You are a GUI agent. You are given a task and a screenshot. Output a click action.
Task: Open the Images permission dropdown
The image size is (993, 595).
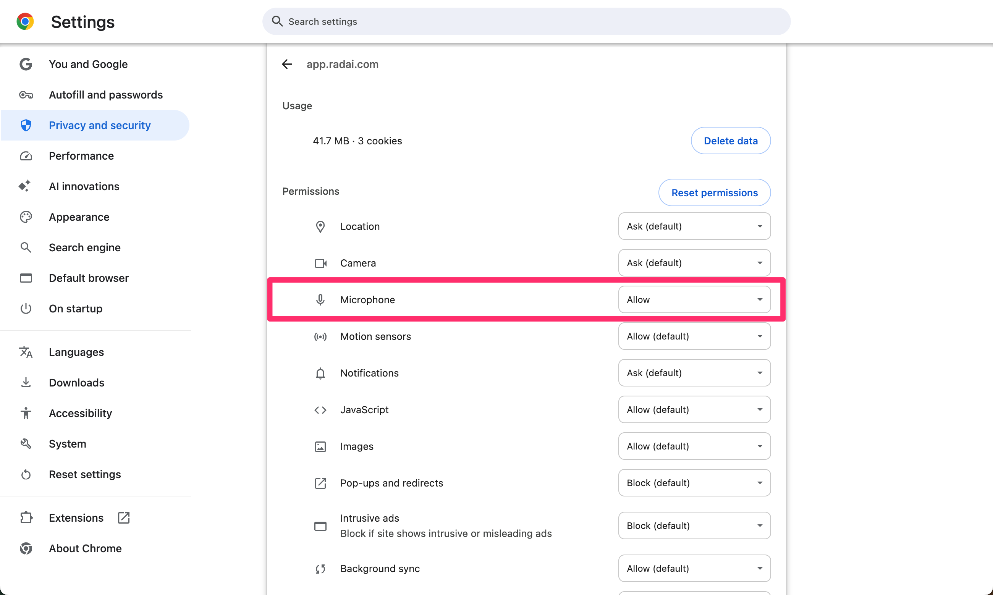[x=694, y=446]
